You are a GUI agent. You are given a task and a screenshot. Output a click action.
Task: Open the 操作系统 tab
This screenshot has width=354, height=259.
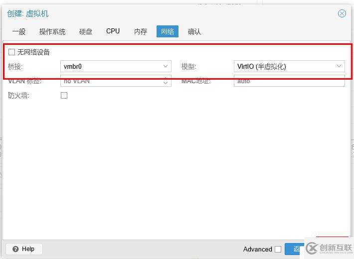52,31
